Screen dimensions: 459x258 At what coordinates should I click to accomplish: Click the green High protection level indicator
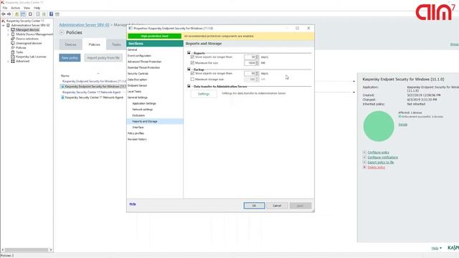(155, 36)
